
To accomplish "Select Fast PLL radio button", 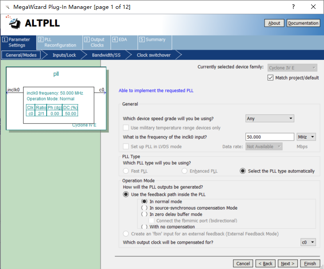I will [126, 171].
